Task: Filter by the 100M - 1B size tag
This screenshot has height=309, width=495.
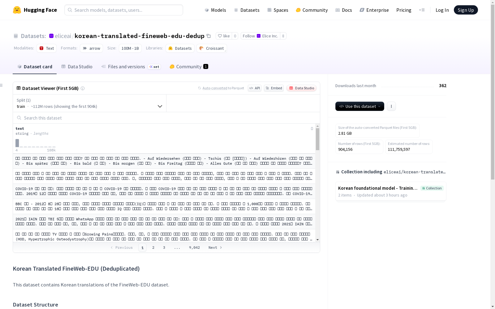Action: click(x=130, y=48)
